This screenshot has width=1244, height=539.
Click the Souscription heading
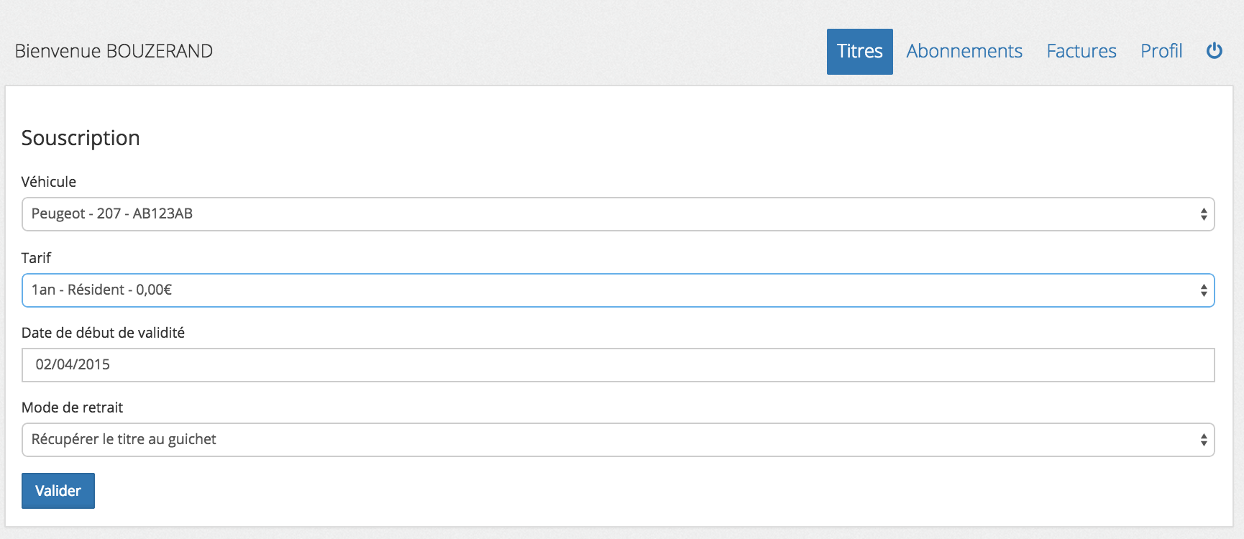click(81, 138)
